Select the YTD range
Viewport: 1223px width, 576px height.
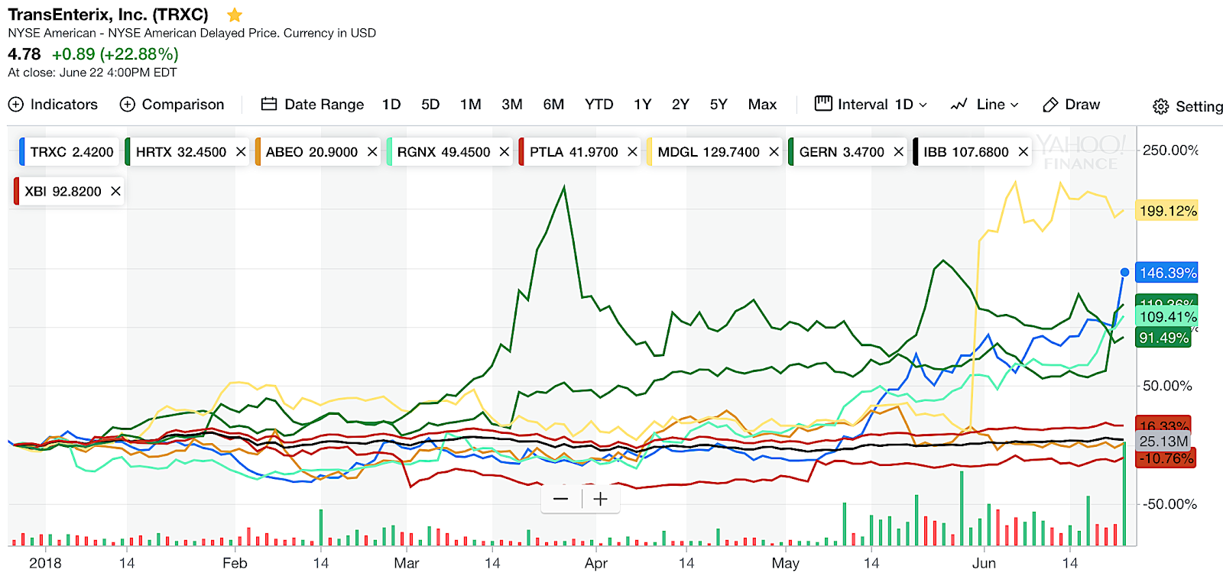(x=599, y=105)
